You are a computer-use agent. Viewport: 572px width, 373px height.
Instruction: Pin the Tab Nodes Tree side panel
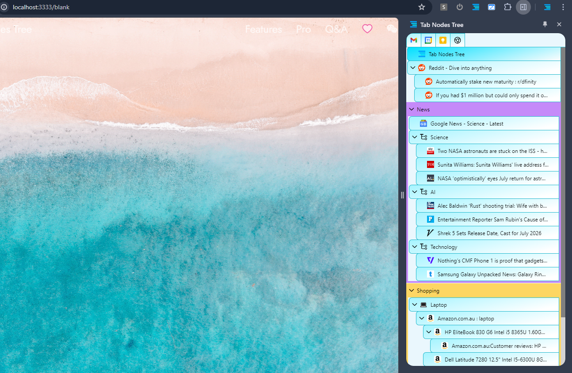(x=545, y=24)
